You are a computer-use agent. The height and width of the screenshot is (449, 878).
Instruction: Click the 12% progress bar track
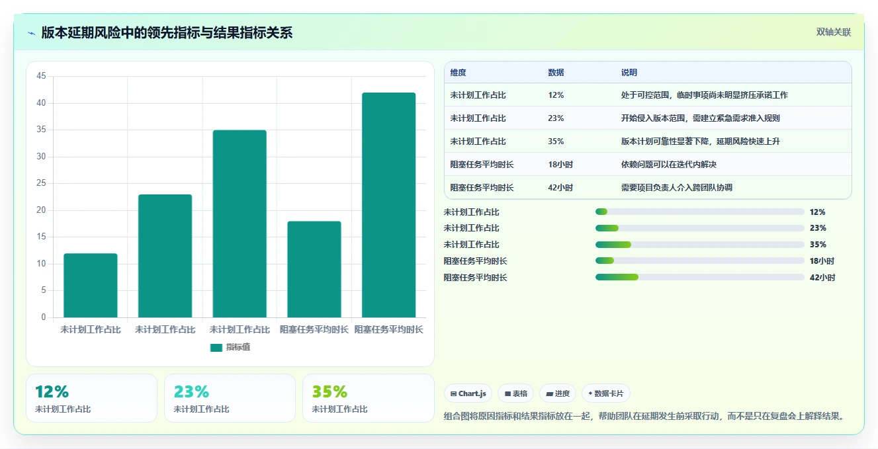click(x=700, y=212)
